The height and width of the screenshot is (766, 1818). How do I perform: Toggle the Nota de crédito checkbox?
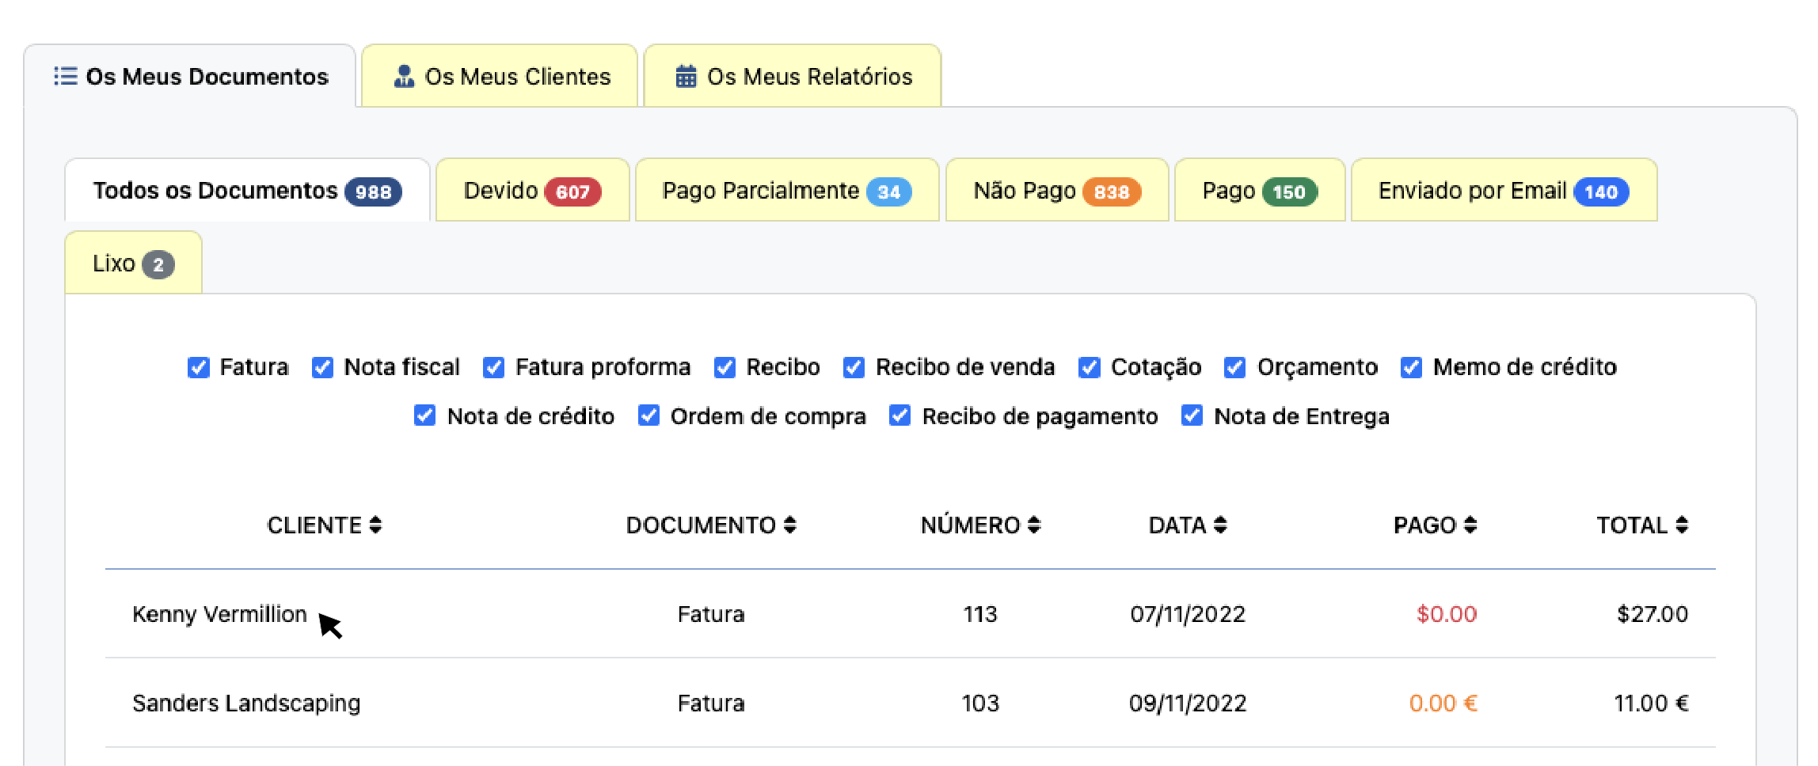(424, 415)
